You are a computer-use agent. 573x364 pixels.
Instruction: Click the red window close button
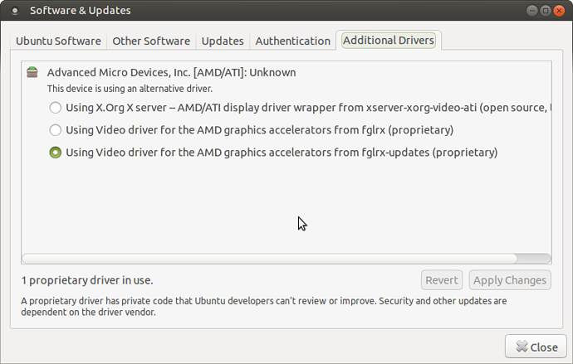pos(559,11)
